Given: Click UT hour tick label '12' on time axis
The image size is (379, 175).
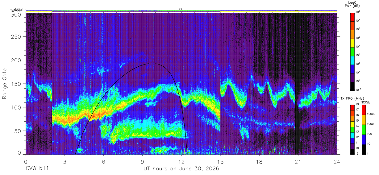Looking at the screenshot, I should [x=181, y=161].
